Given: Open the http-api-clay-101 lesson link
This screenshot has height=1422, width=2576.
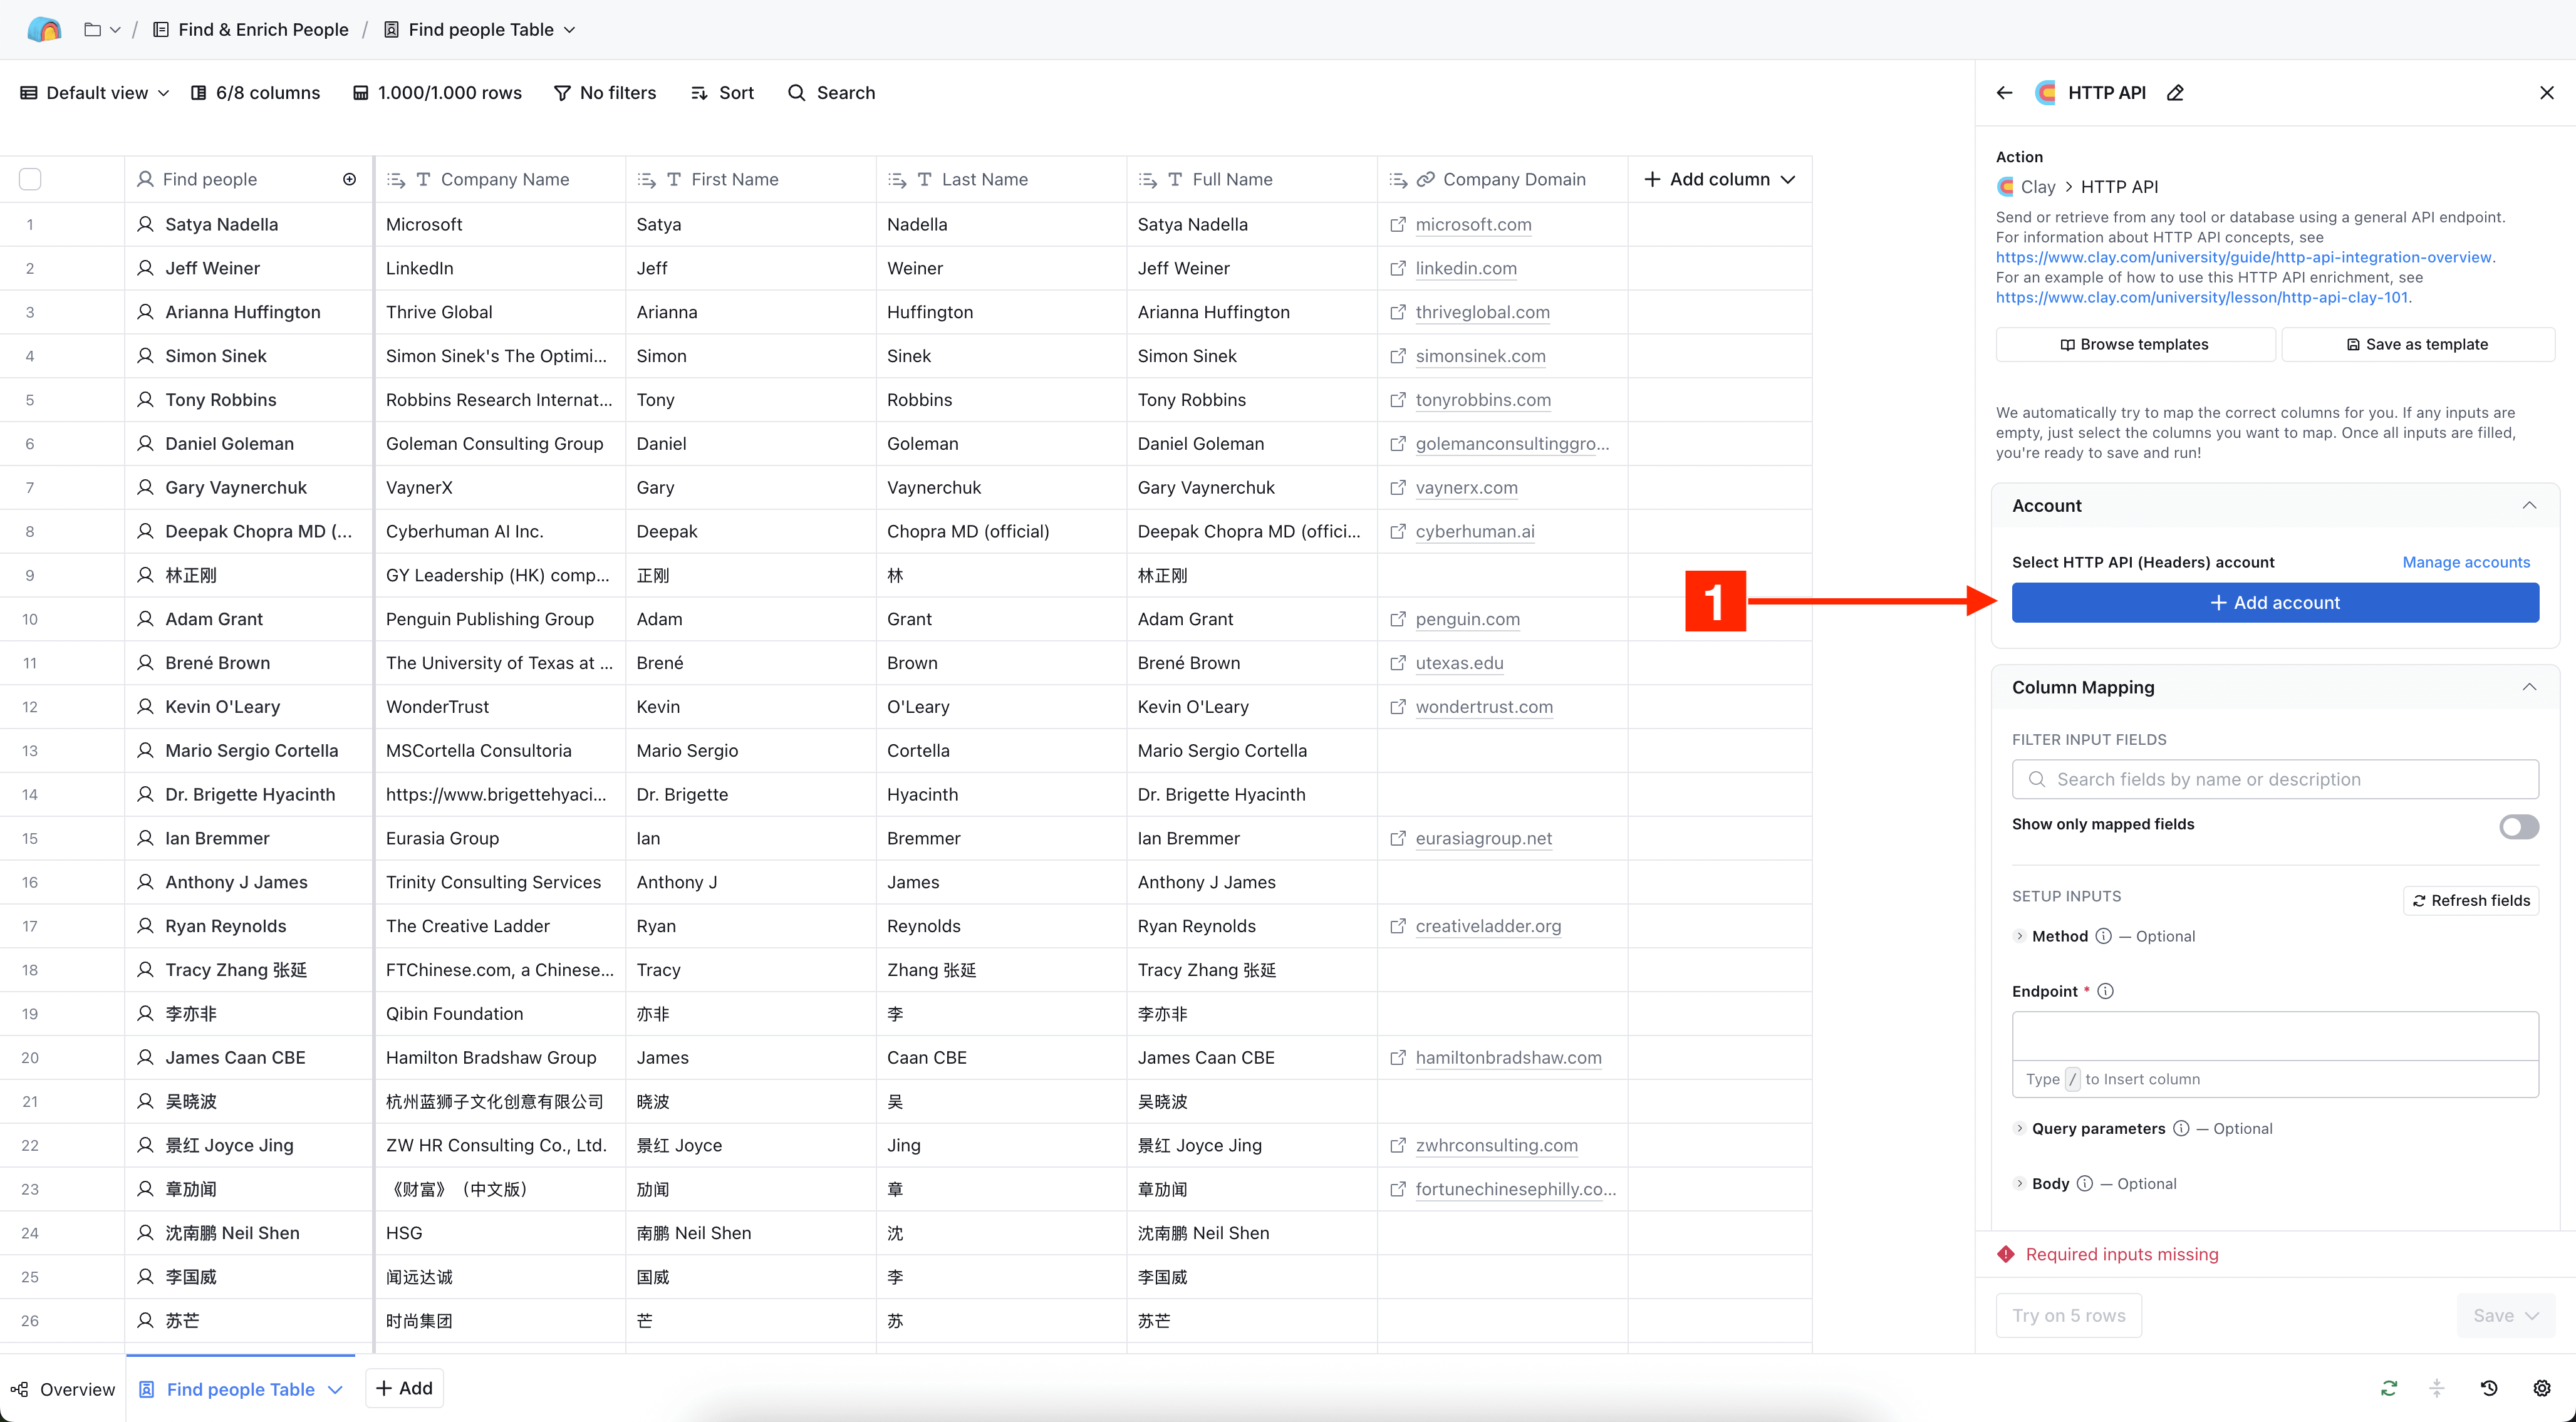Looking at the screenshot, I should pyautogui.click(x=2201, y=297).
